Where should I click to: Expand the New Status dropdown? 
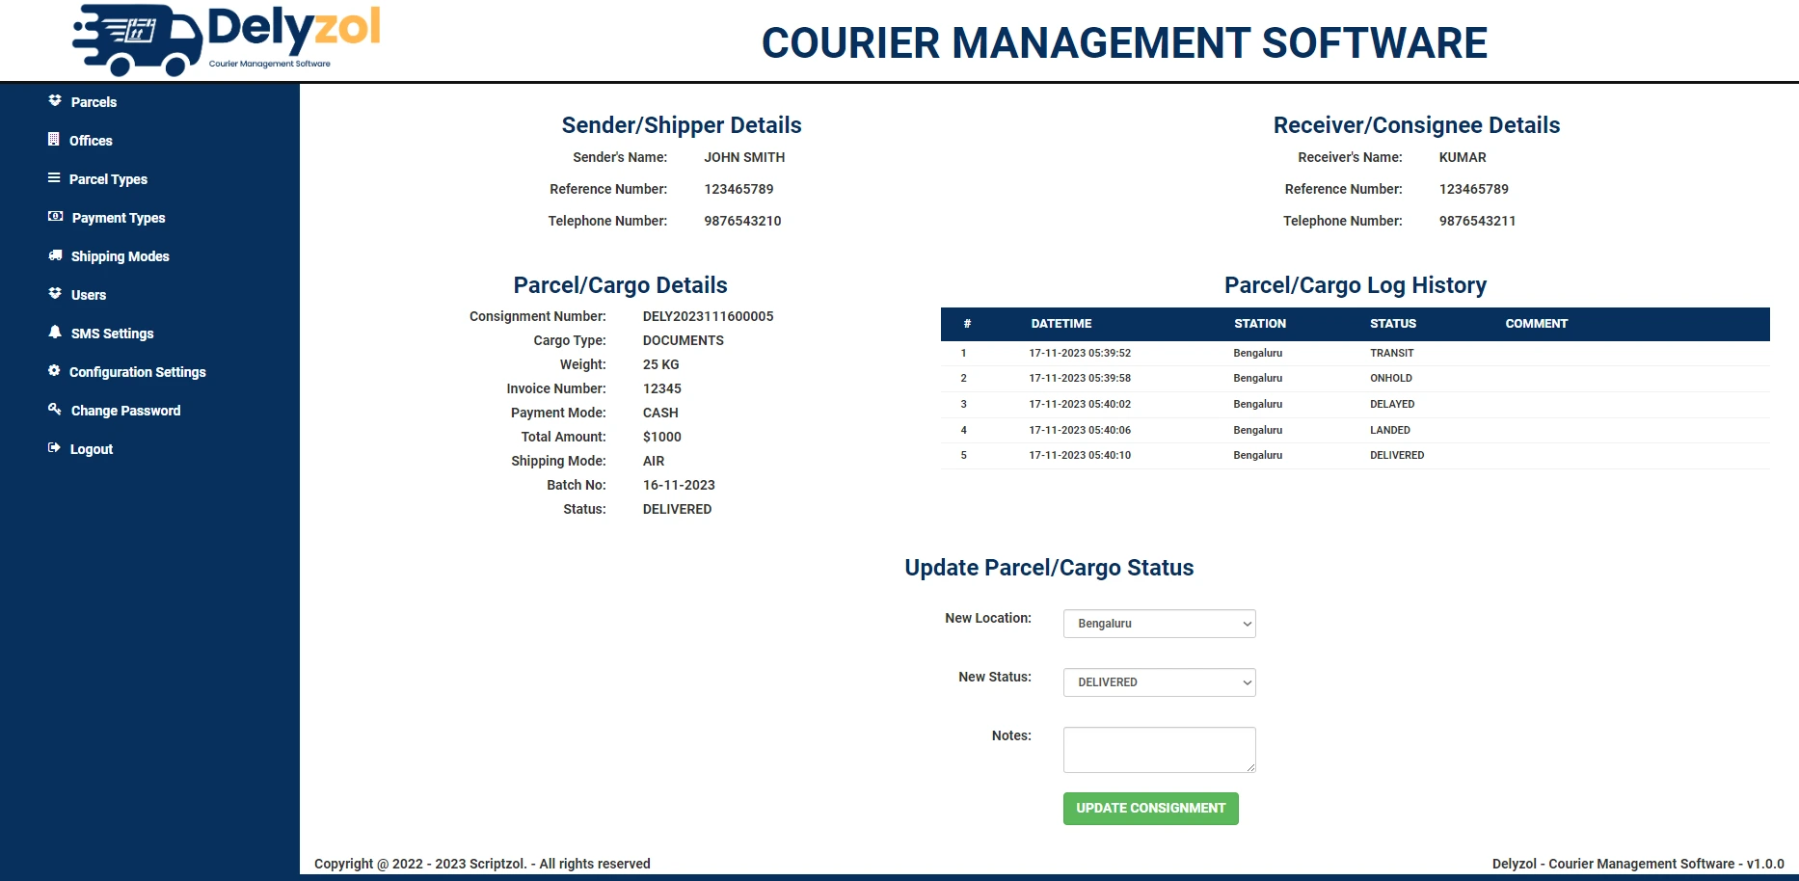coord(1160,682)
